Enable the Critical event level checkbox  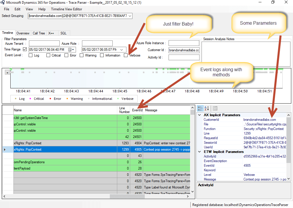click(48, 55)
